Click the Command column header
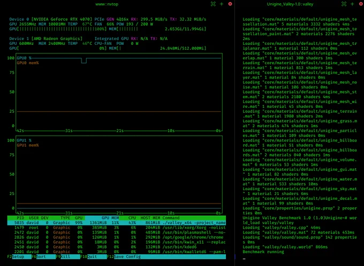This screenshot has height=266, width=364. [171, 218]
